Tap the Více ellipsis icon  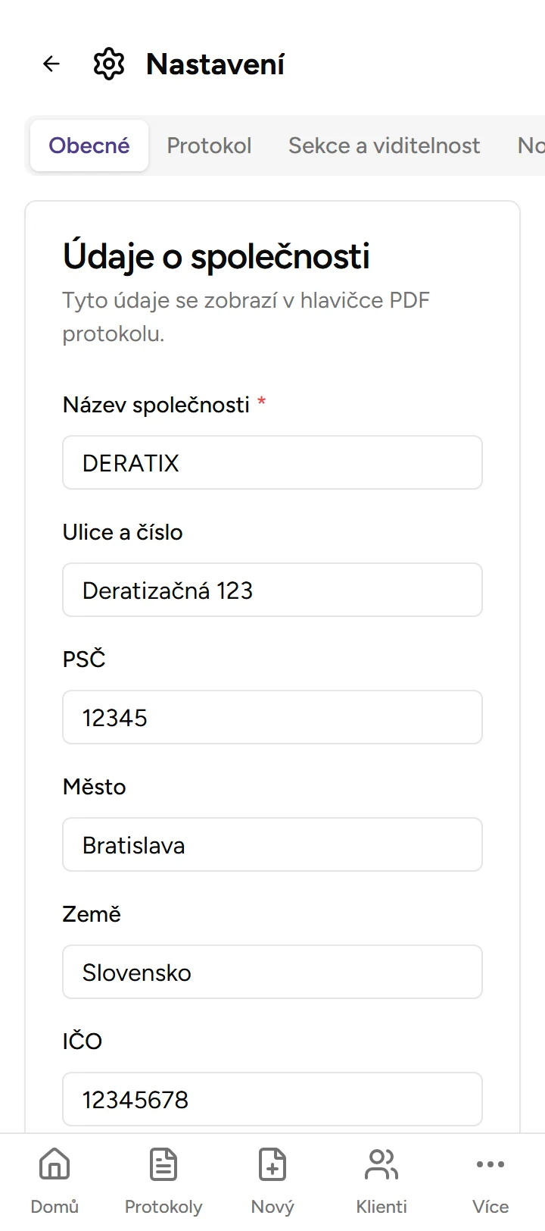click(x=490, y=1165)
